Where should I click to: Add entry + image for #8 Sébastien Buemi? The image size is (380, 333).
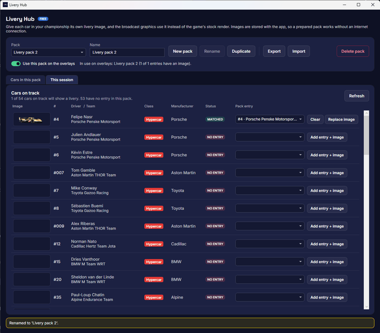click(x=327, y=209)
